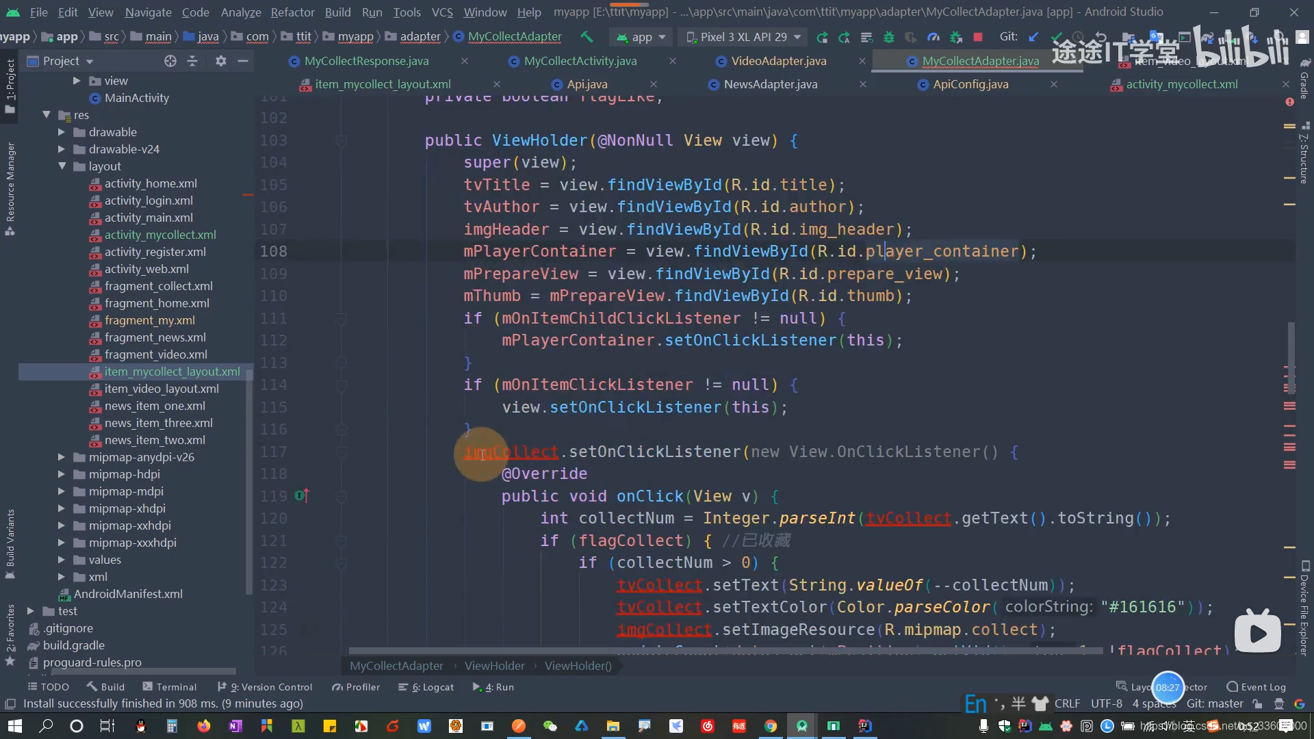The height and width of the screenshot is (739, 1314).
Task: Hide the Project panel with minus icon
Action: tap(242, 61)
